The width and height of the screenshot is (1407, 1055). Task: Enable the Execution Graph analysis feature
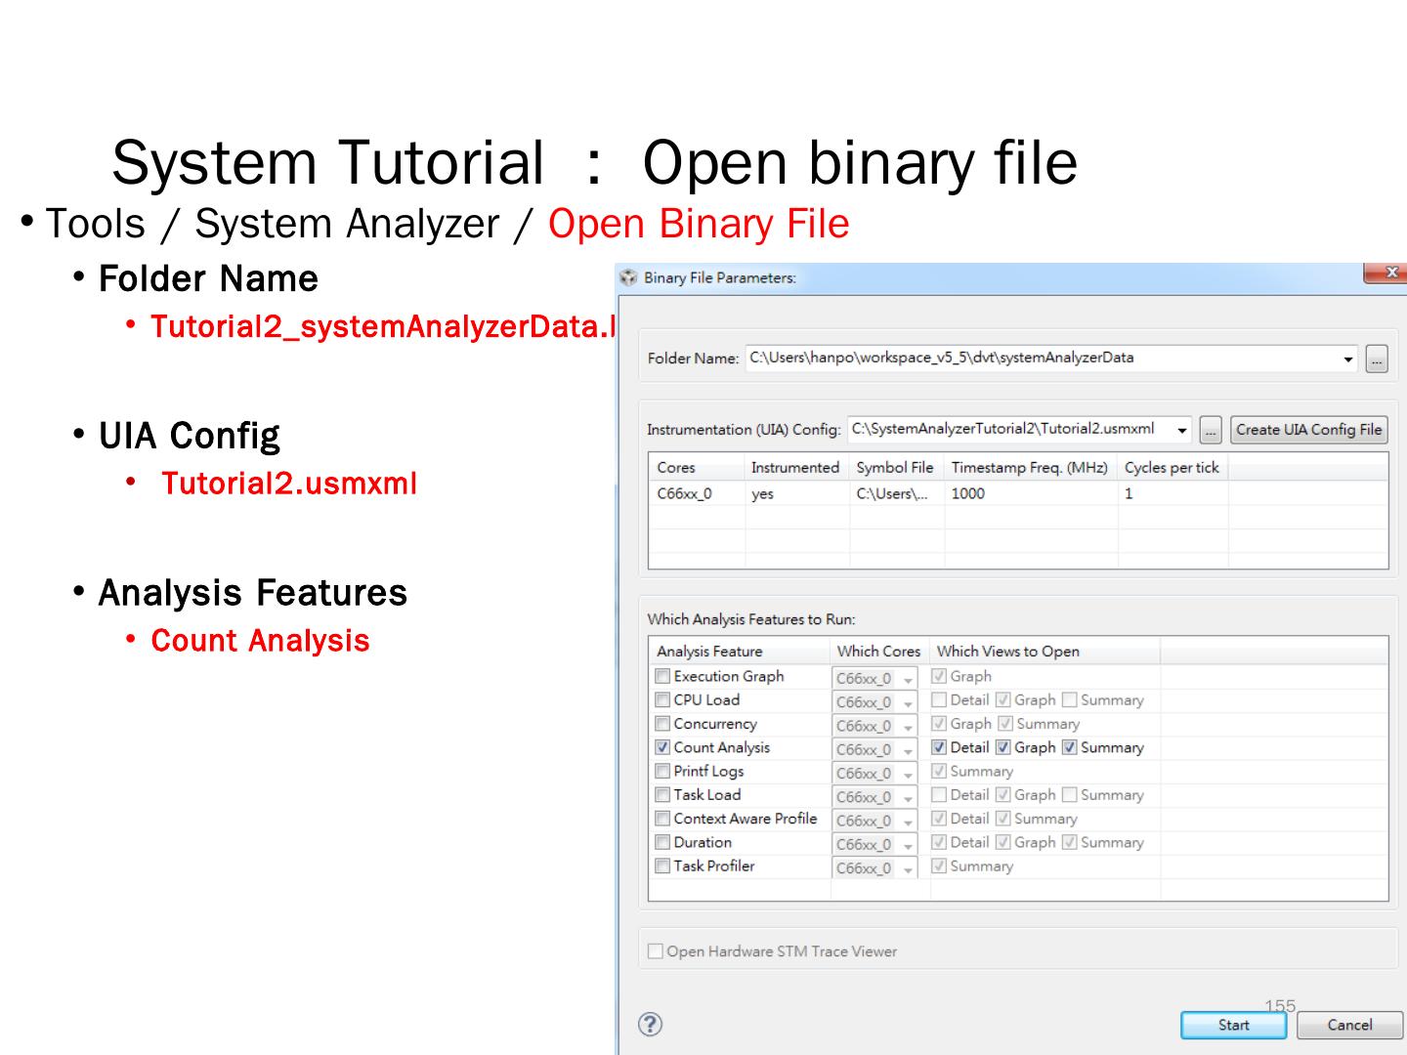pyautogui.click(x=662, y=676)
